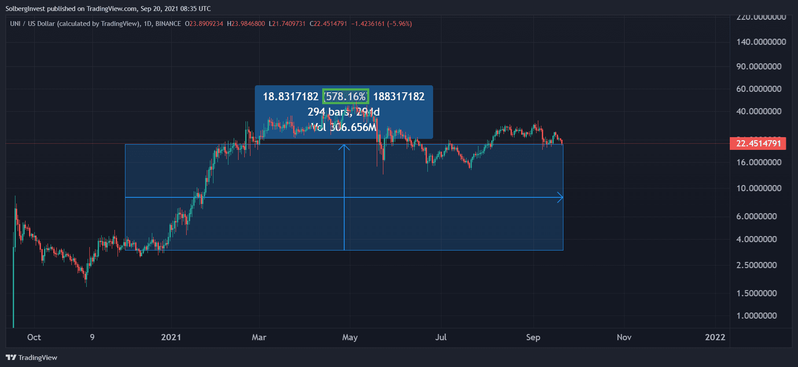
Task: Click the 2022 label on the time axis
Action: click(x=715, y=337)
